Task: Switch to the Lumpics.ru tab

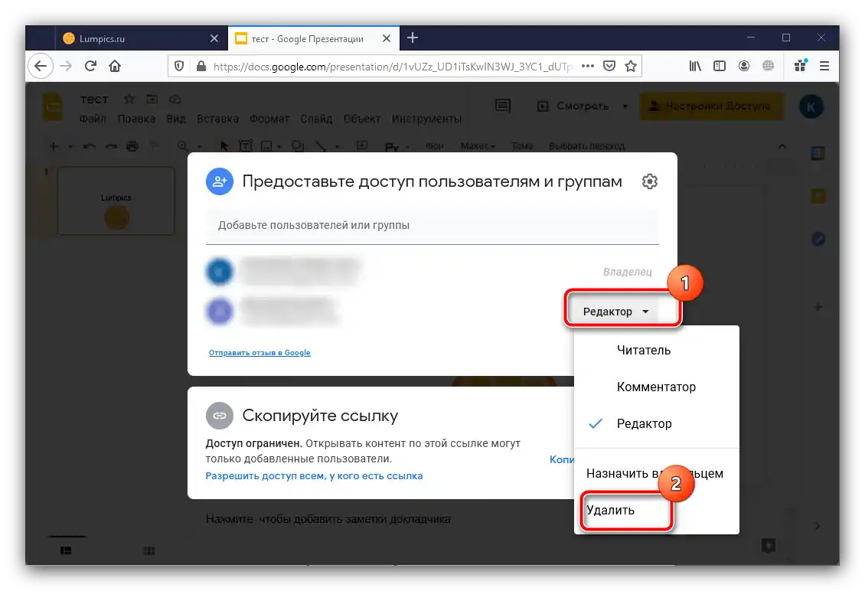Action: click(141, 38)
